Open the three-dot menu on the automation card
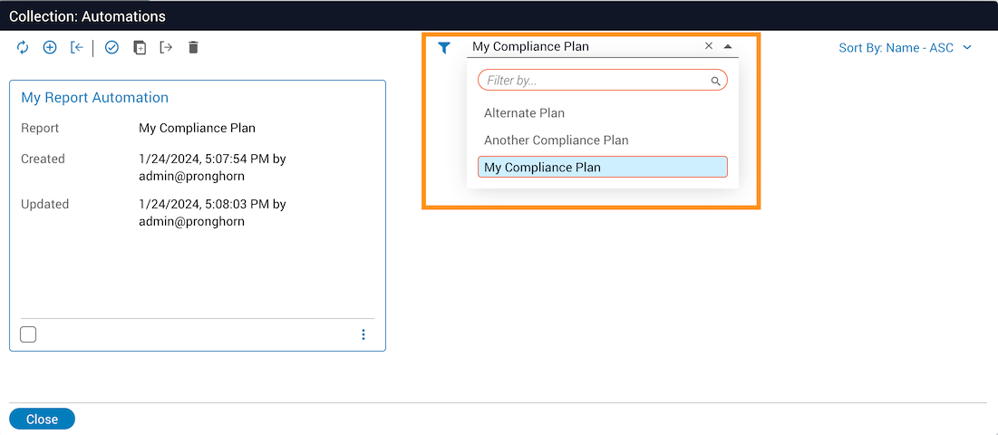This screenshot has height=435, width=998. pyautogui.click(x=363, y=334)
